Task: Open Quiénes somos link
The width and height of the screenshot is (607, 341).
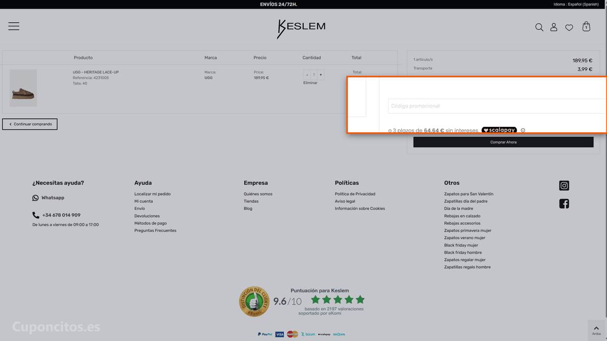Action: (x=258, y=194)
